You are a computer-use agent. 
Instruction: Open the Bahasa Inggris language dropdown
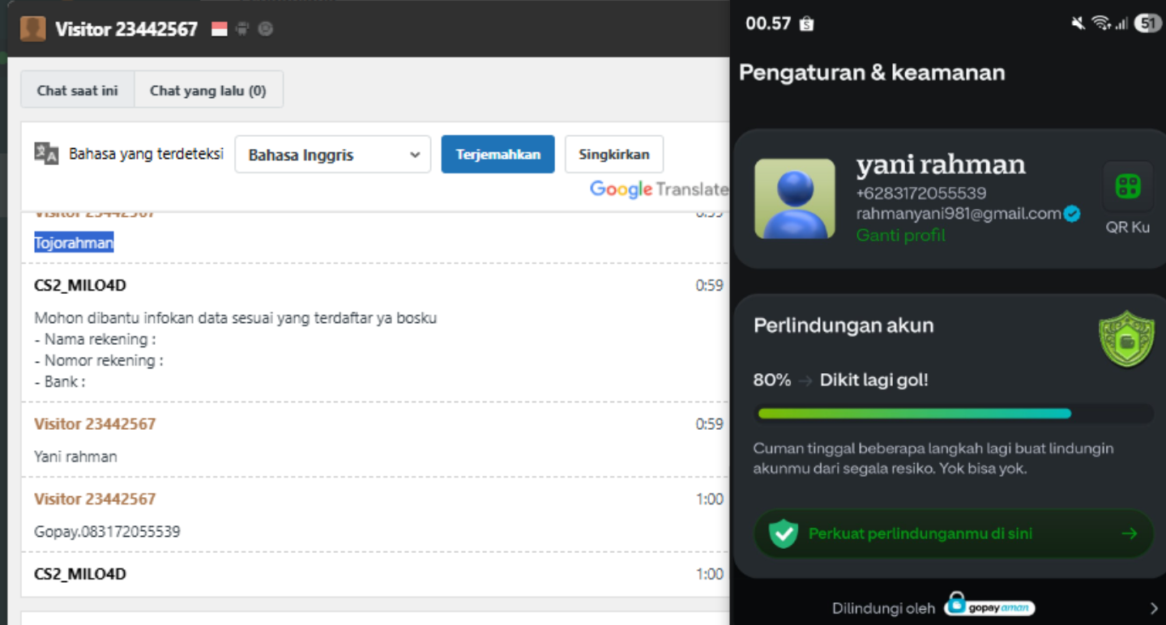(332, 155)
